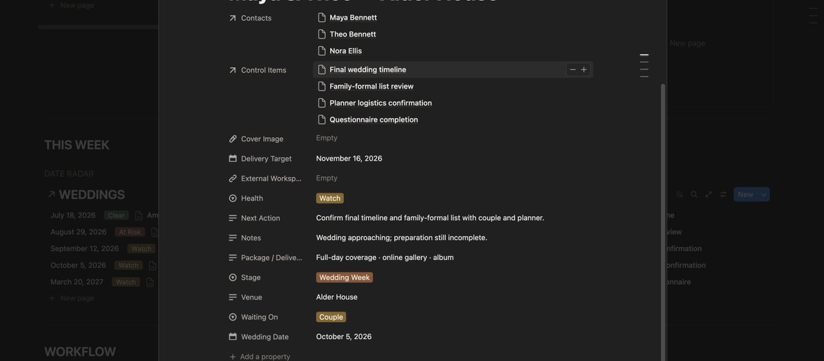The width and height of the screenshot is (824, 361).
Task: Edit Notes text 'Wedding approaching; preparation still incomplete.'
Action: [x=402, y=238]
